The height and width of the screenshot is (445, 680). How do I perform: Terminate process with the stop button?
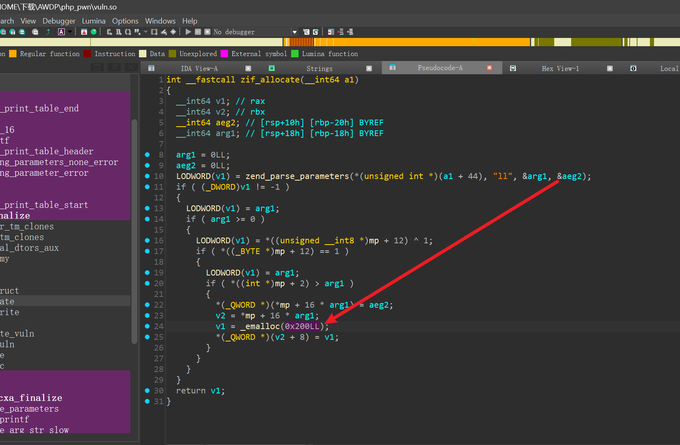pyautogui.click(x=207, y=32)
